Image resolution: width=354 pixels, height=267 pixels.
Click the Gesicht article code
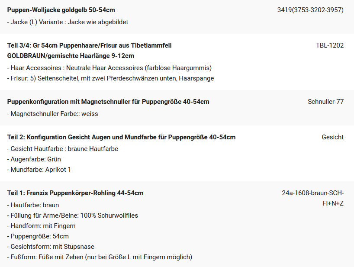[332, 137]
